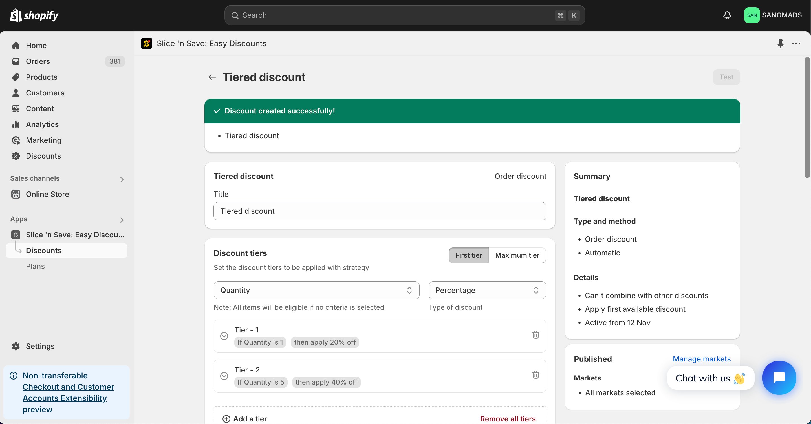Click the Content image icon

pos(16,108)
